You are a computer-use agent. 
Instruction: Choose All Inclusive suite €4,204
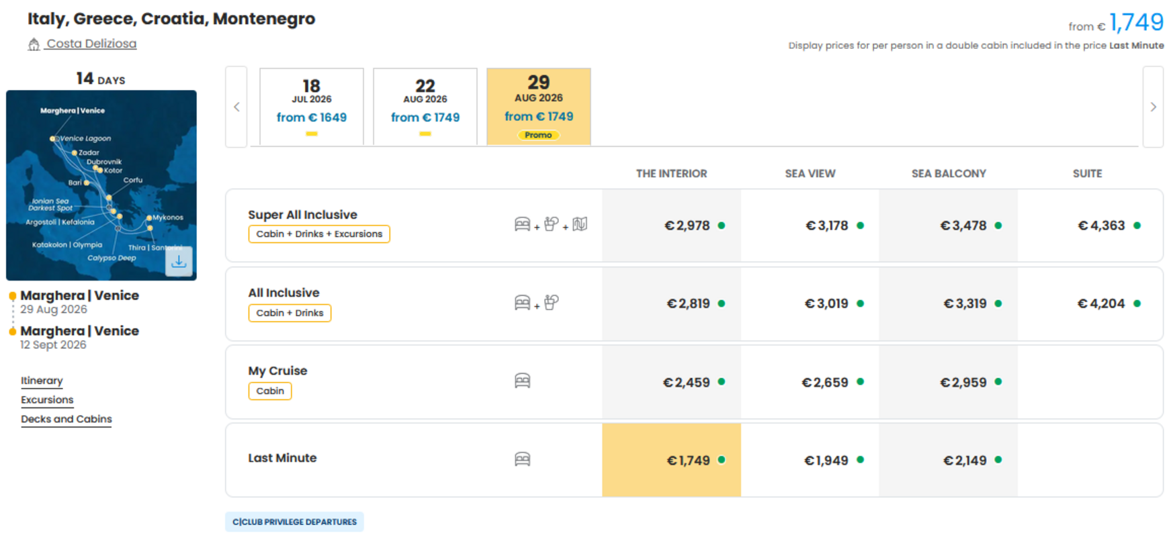1090,303
